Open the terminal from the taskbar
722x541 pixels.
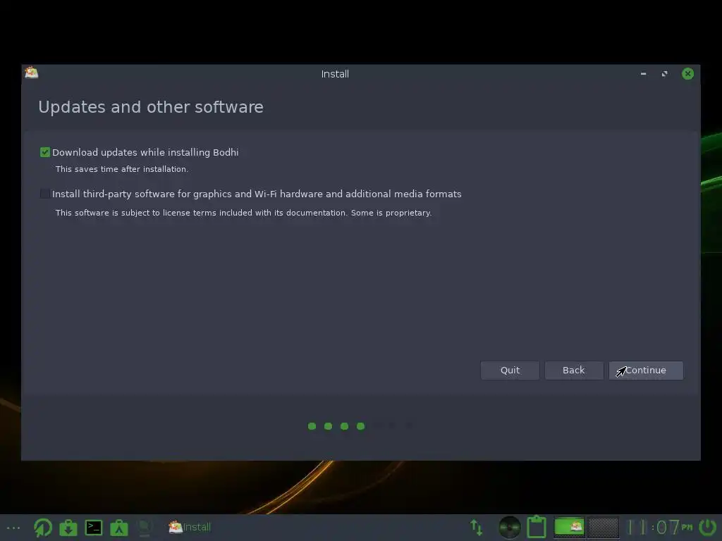(94, 527)
